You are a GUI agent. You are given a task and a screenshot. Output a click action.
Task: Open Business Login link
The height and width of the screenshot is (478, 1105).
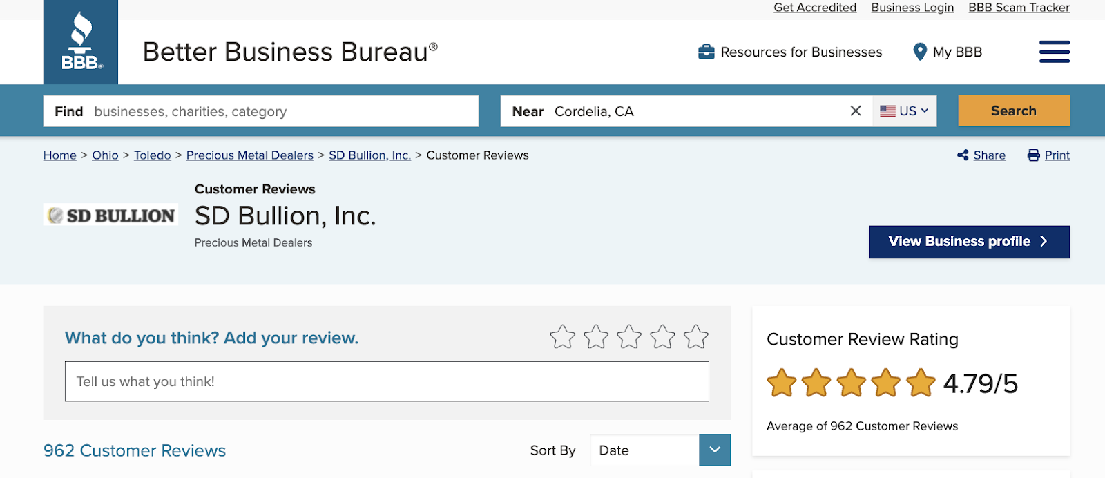coord(912,8)
